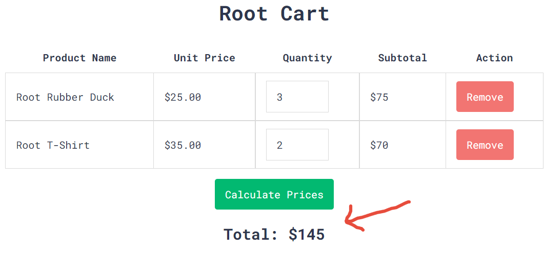544x253 pixels.
Task: Remove the Root Rubber Duck item
Action: coord(485,97)
